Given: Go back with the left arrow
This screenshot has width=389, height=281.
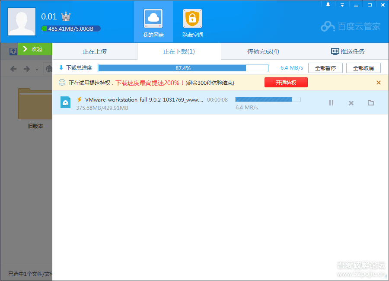Looking at the screenshot, I should pos(13,69).
